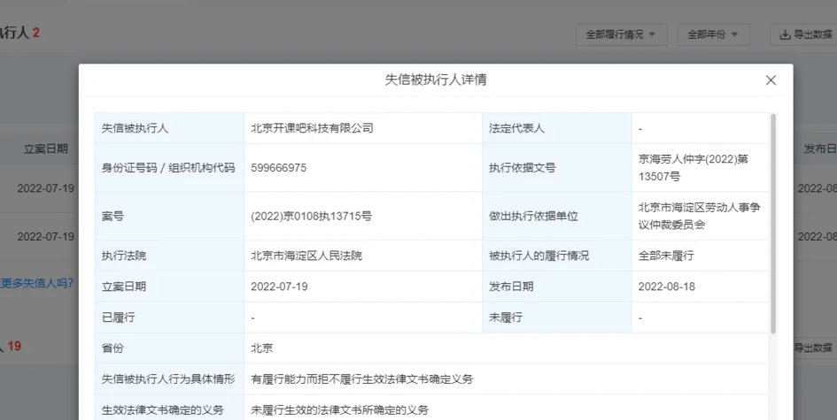Click organization code 599666975

point(279,168)
